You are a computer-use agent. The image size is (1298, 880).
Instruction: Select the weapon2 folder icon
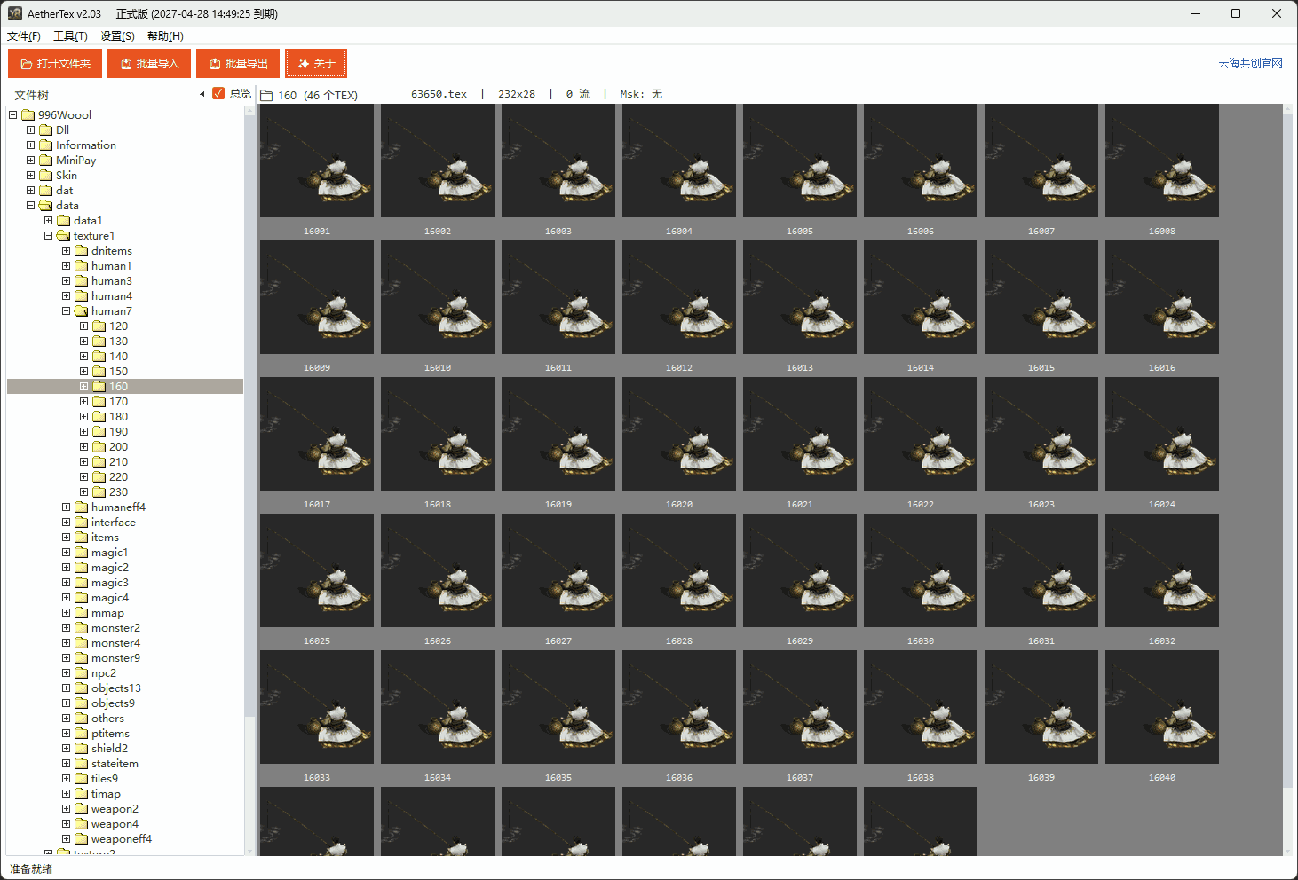[81, 808]
